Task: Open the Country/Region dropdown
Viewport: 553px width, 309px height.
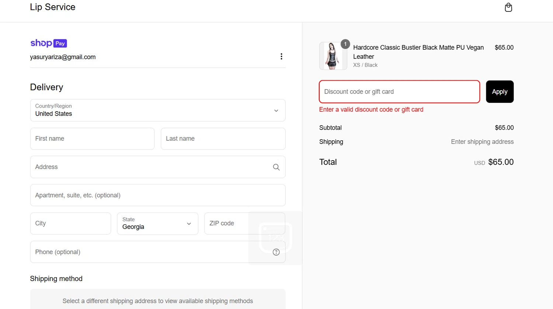Action: 158,110
